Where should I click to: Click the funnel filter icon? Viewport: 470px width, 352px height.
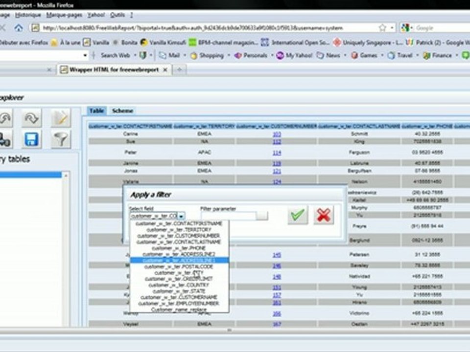click(61, 139)
